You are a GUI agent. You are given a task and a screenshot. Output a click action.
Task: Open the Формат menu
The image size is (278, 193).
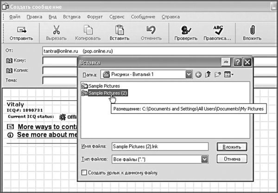coord(95,17)
